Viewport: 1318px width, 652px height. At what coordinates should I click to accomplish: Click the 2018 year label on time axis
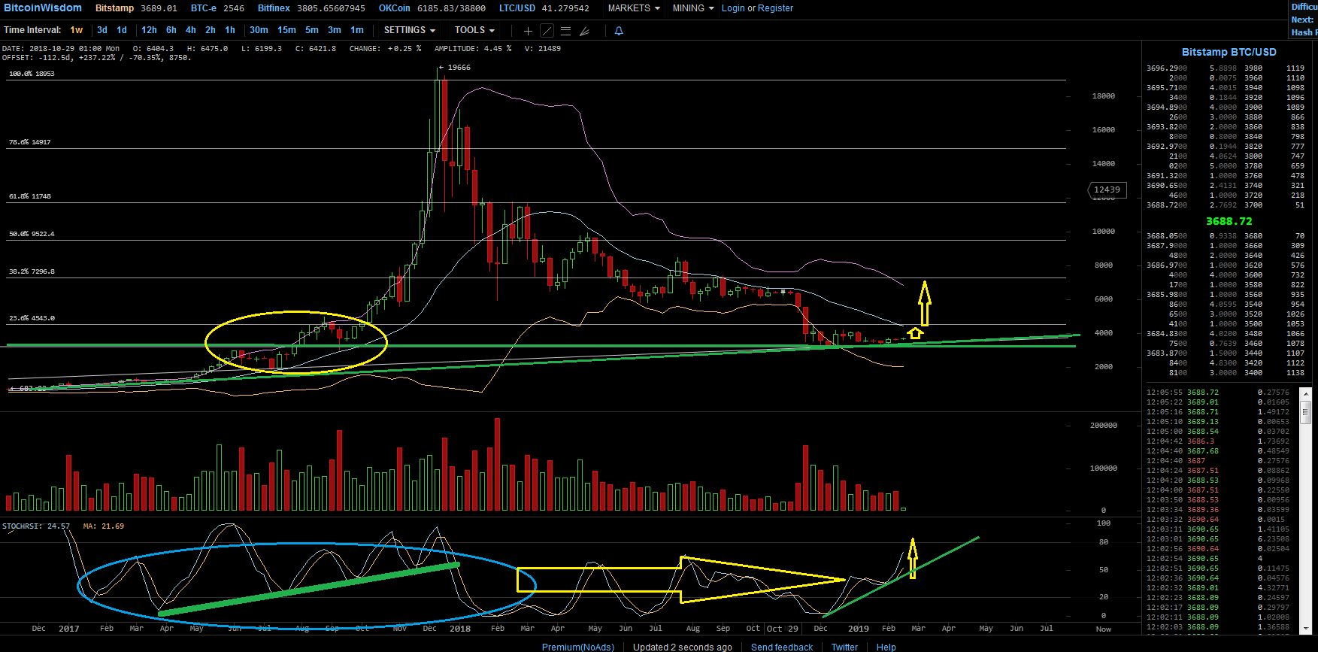pyautogui.click(x=460, y=629)
